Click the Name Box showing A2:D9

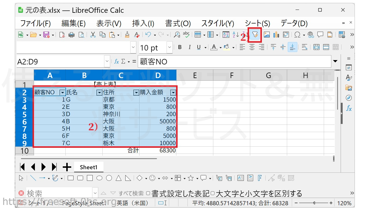click(x=60, y=62)
